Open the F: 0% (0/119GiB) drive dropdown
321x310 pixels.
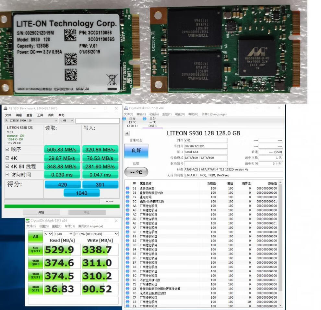coord(96,234)
